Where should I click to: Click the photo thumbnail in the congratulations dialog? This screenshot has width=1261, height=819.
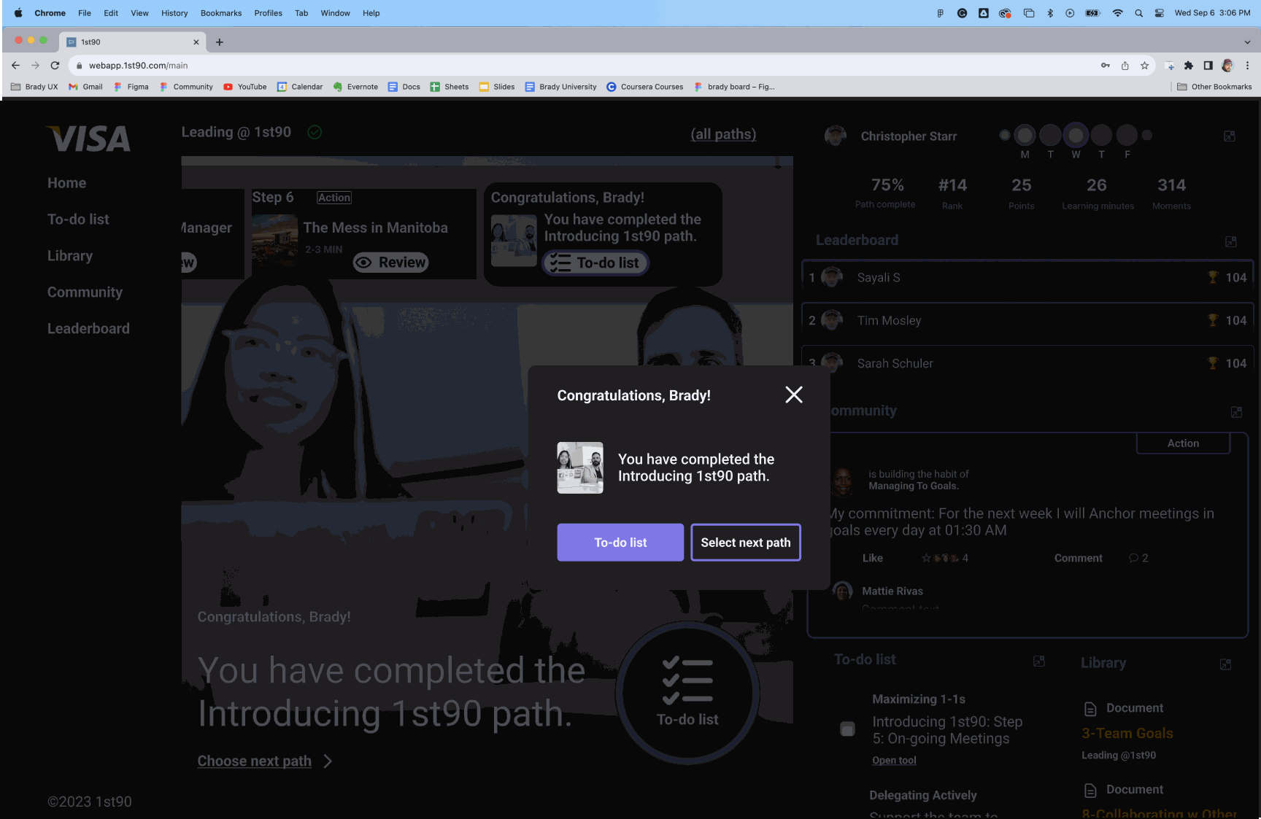pyautogui.click(x=580, y=467)
